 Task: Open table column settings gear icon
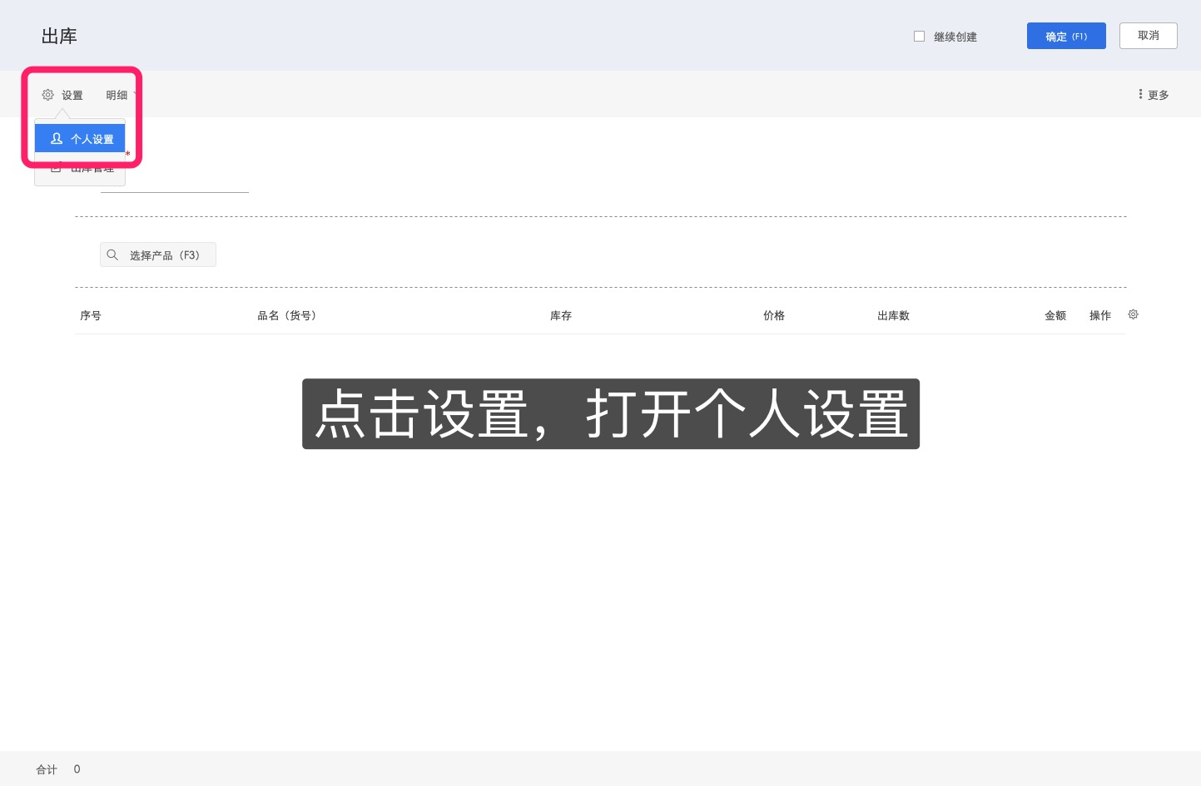(x=1133, y=314)
